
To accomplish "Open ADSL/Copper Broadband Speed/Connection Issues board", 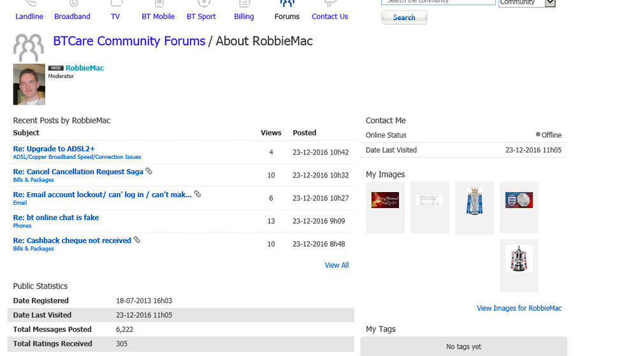I will pos(77,157).
